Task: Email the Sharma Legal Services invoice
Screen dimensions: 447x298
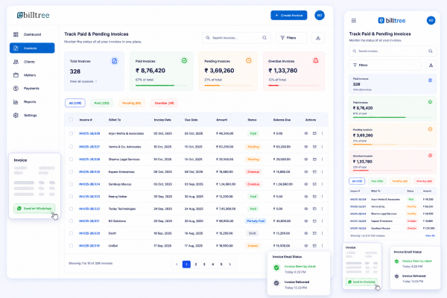Action: click(x=314, y=159)
